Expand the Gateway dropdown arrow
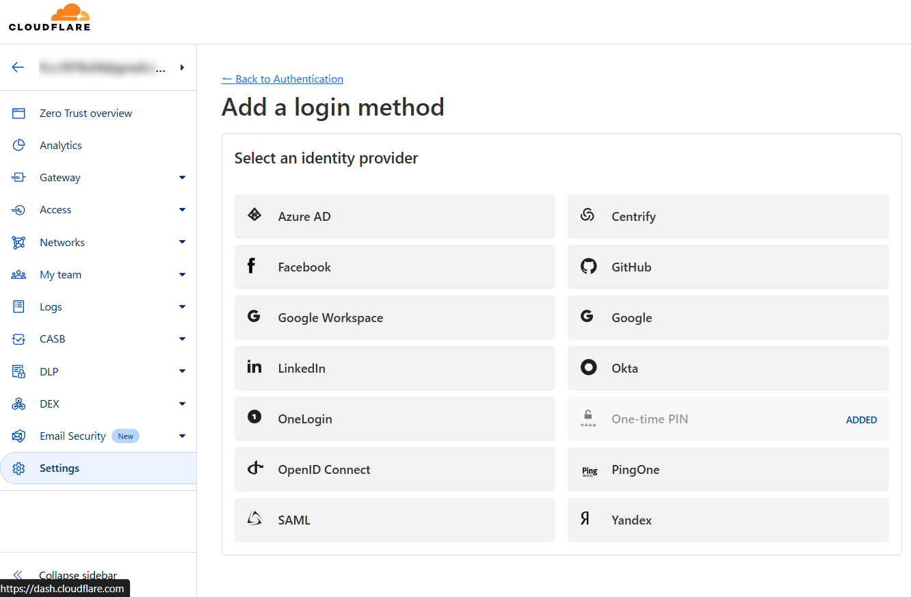This screenshot has height=597, width=911. click(182, 178)
